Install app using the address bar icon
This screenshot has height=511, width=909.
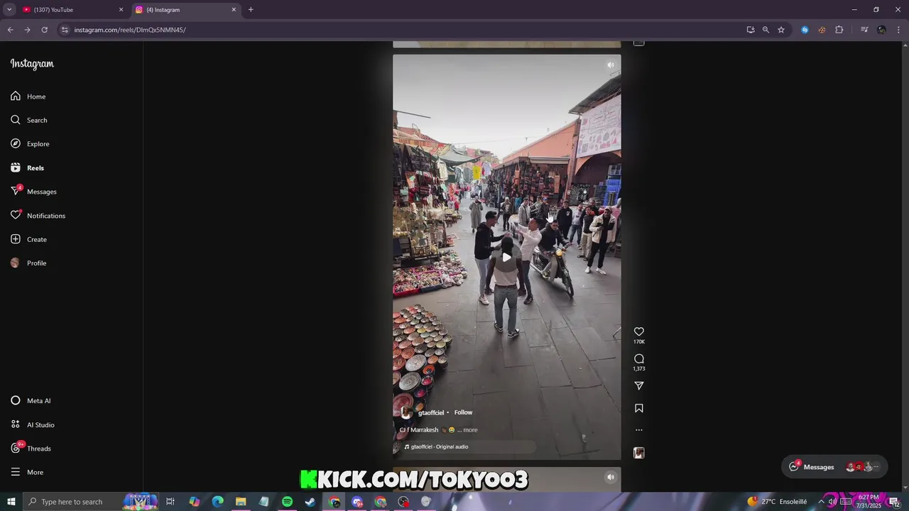click(x=751, y=30)
